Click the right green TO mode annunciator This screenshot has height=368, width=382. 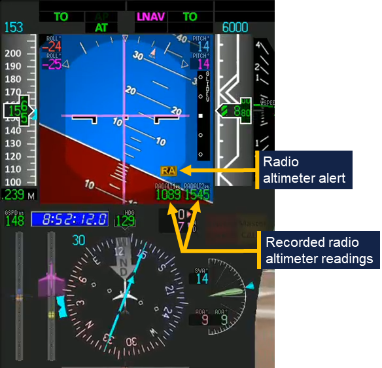coord(190,17)
